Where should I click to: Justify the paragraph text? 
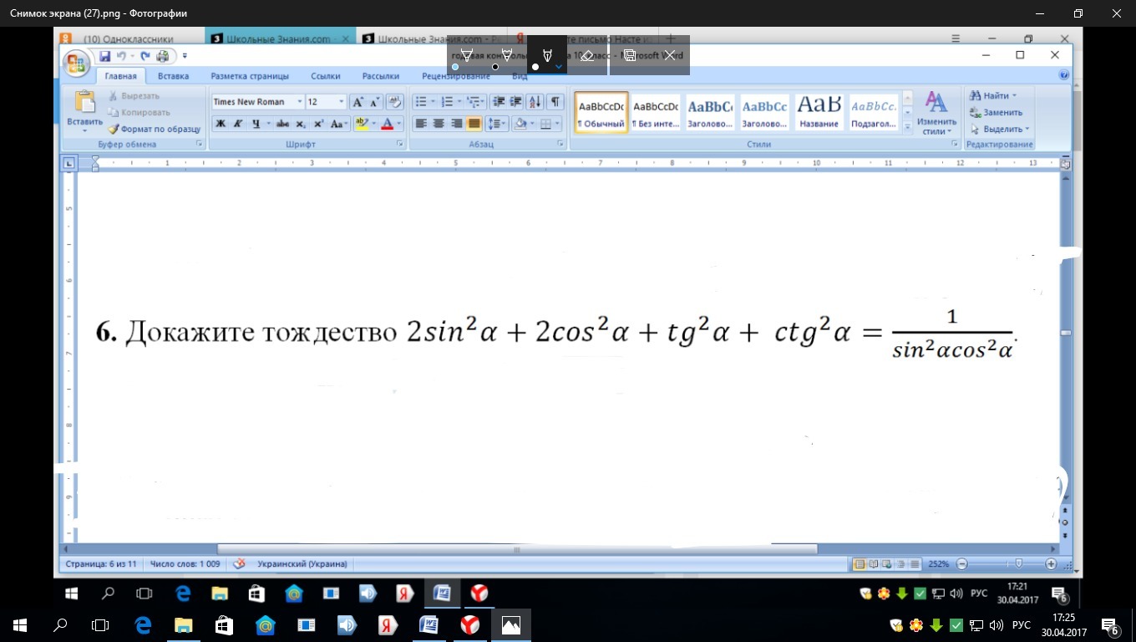point(474,124)
